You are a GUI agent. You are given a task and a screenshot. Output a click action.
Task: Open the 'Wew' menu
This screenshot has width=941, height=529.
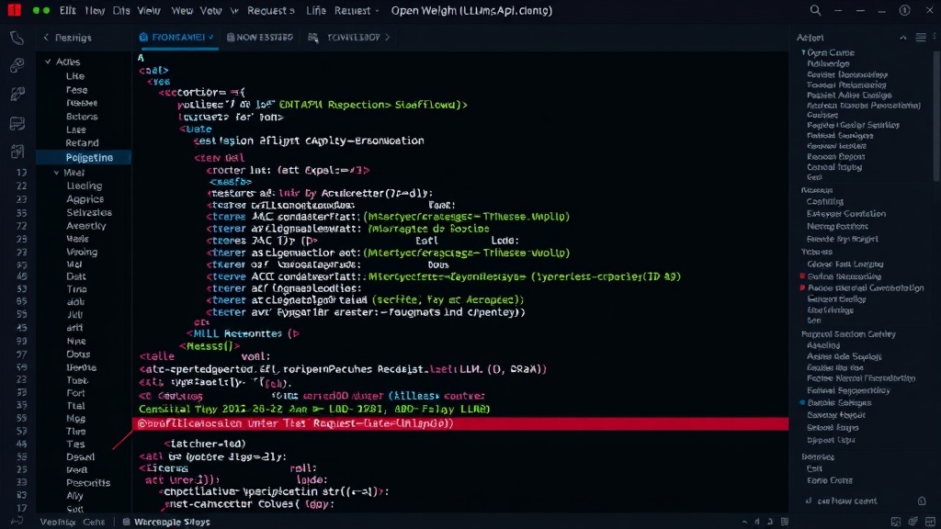click(182, 10)
